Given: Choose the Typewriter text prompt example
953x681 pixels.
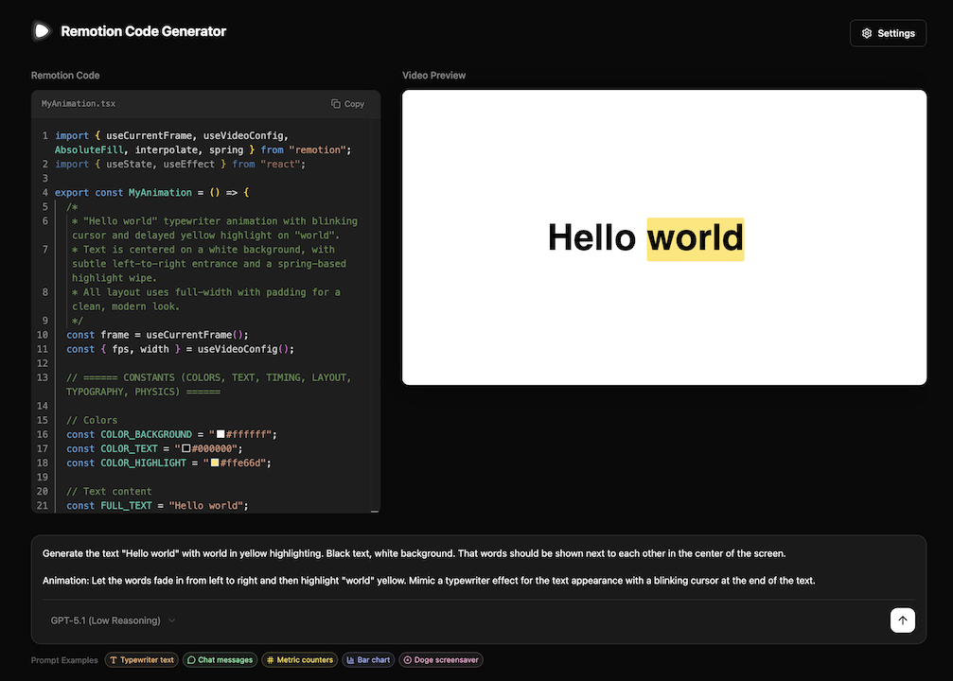Looking at the screenshot, I should [141, 660].
